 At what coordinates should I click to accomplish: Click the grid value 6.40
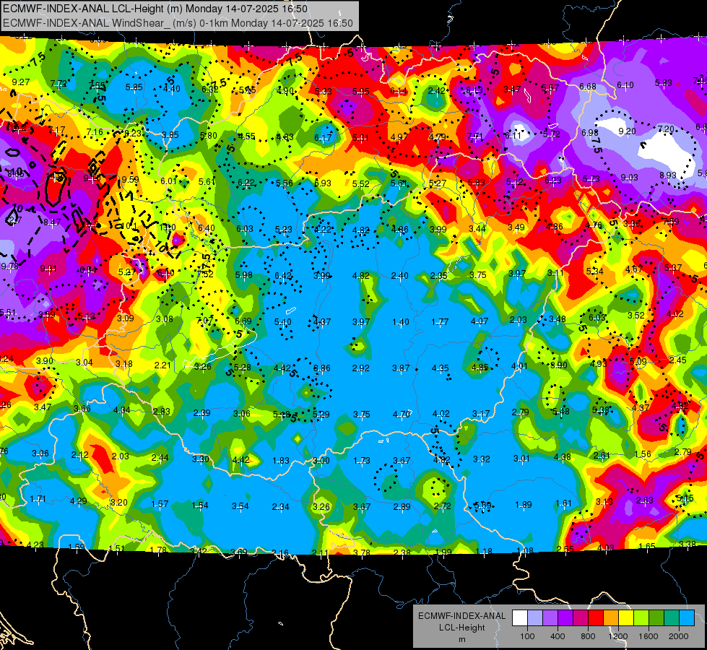pyautogui.click(x=206, y=228)
